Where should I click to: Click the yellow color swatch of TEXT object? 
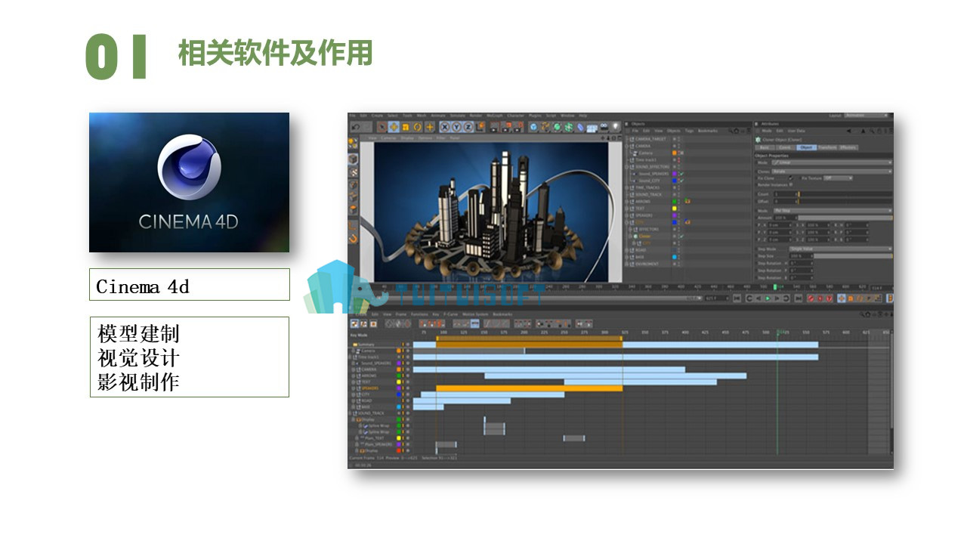[675, 209]
